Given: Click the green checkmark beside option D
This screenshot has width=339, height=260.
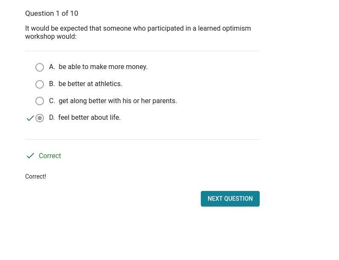Looking at the screenshot, I should point(30,118).
